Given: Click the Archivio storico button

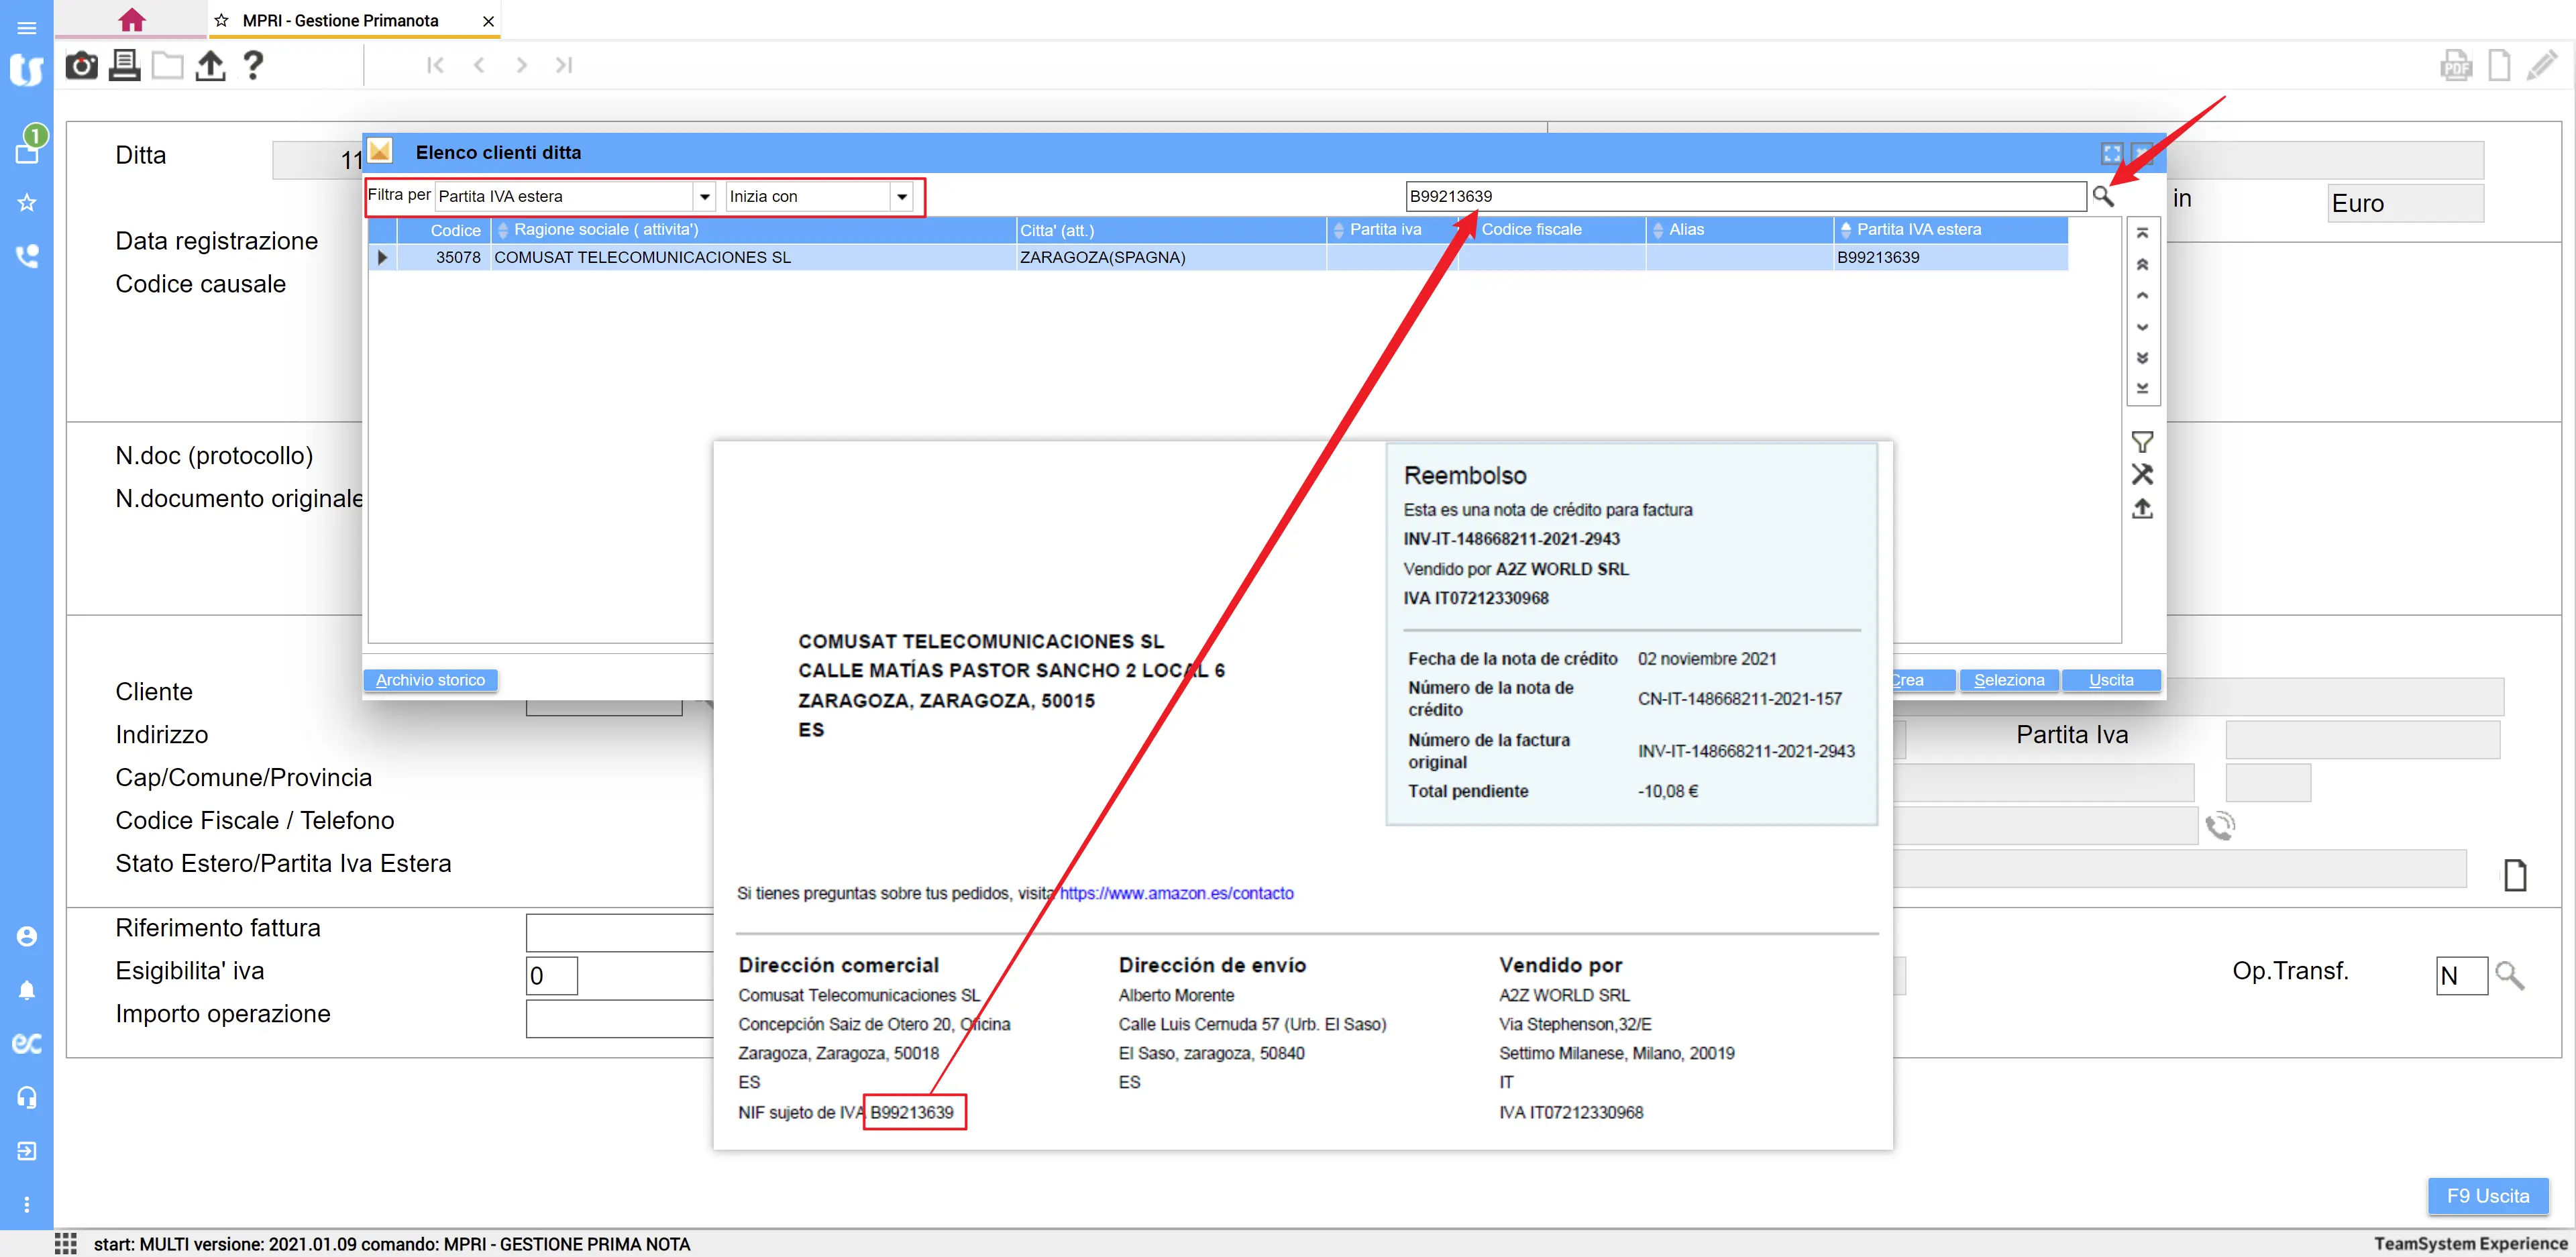Looking at the screenshot, I should [x=430, y=680].
